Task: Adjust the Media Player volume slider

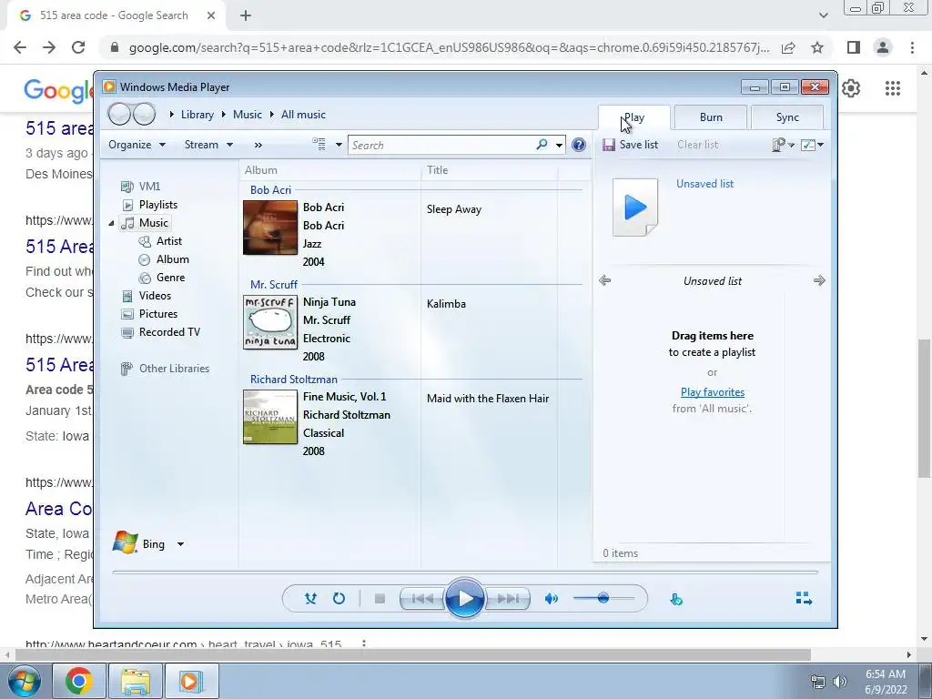Action: (603, 598)
